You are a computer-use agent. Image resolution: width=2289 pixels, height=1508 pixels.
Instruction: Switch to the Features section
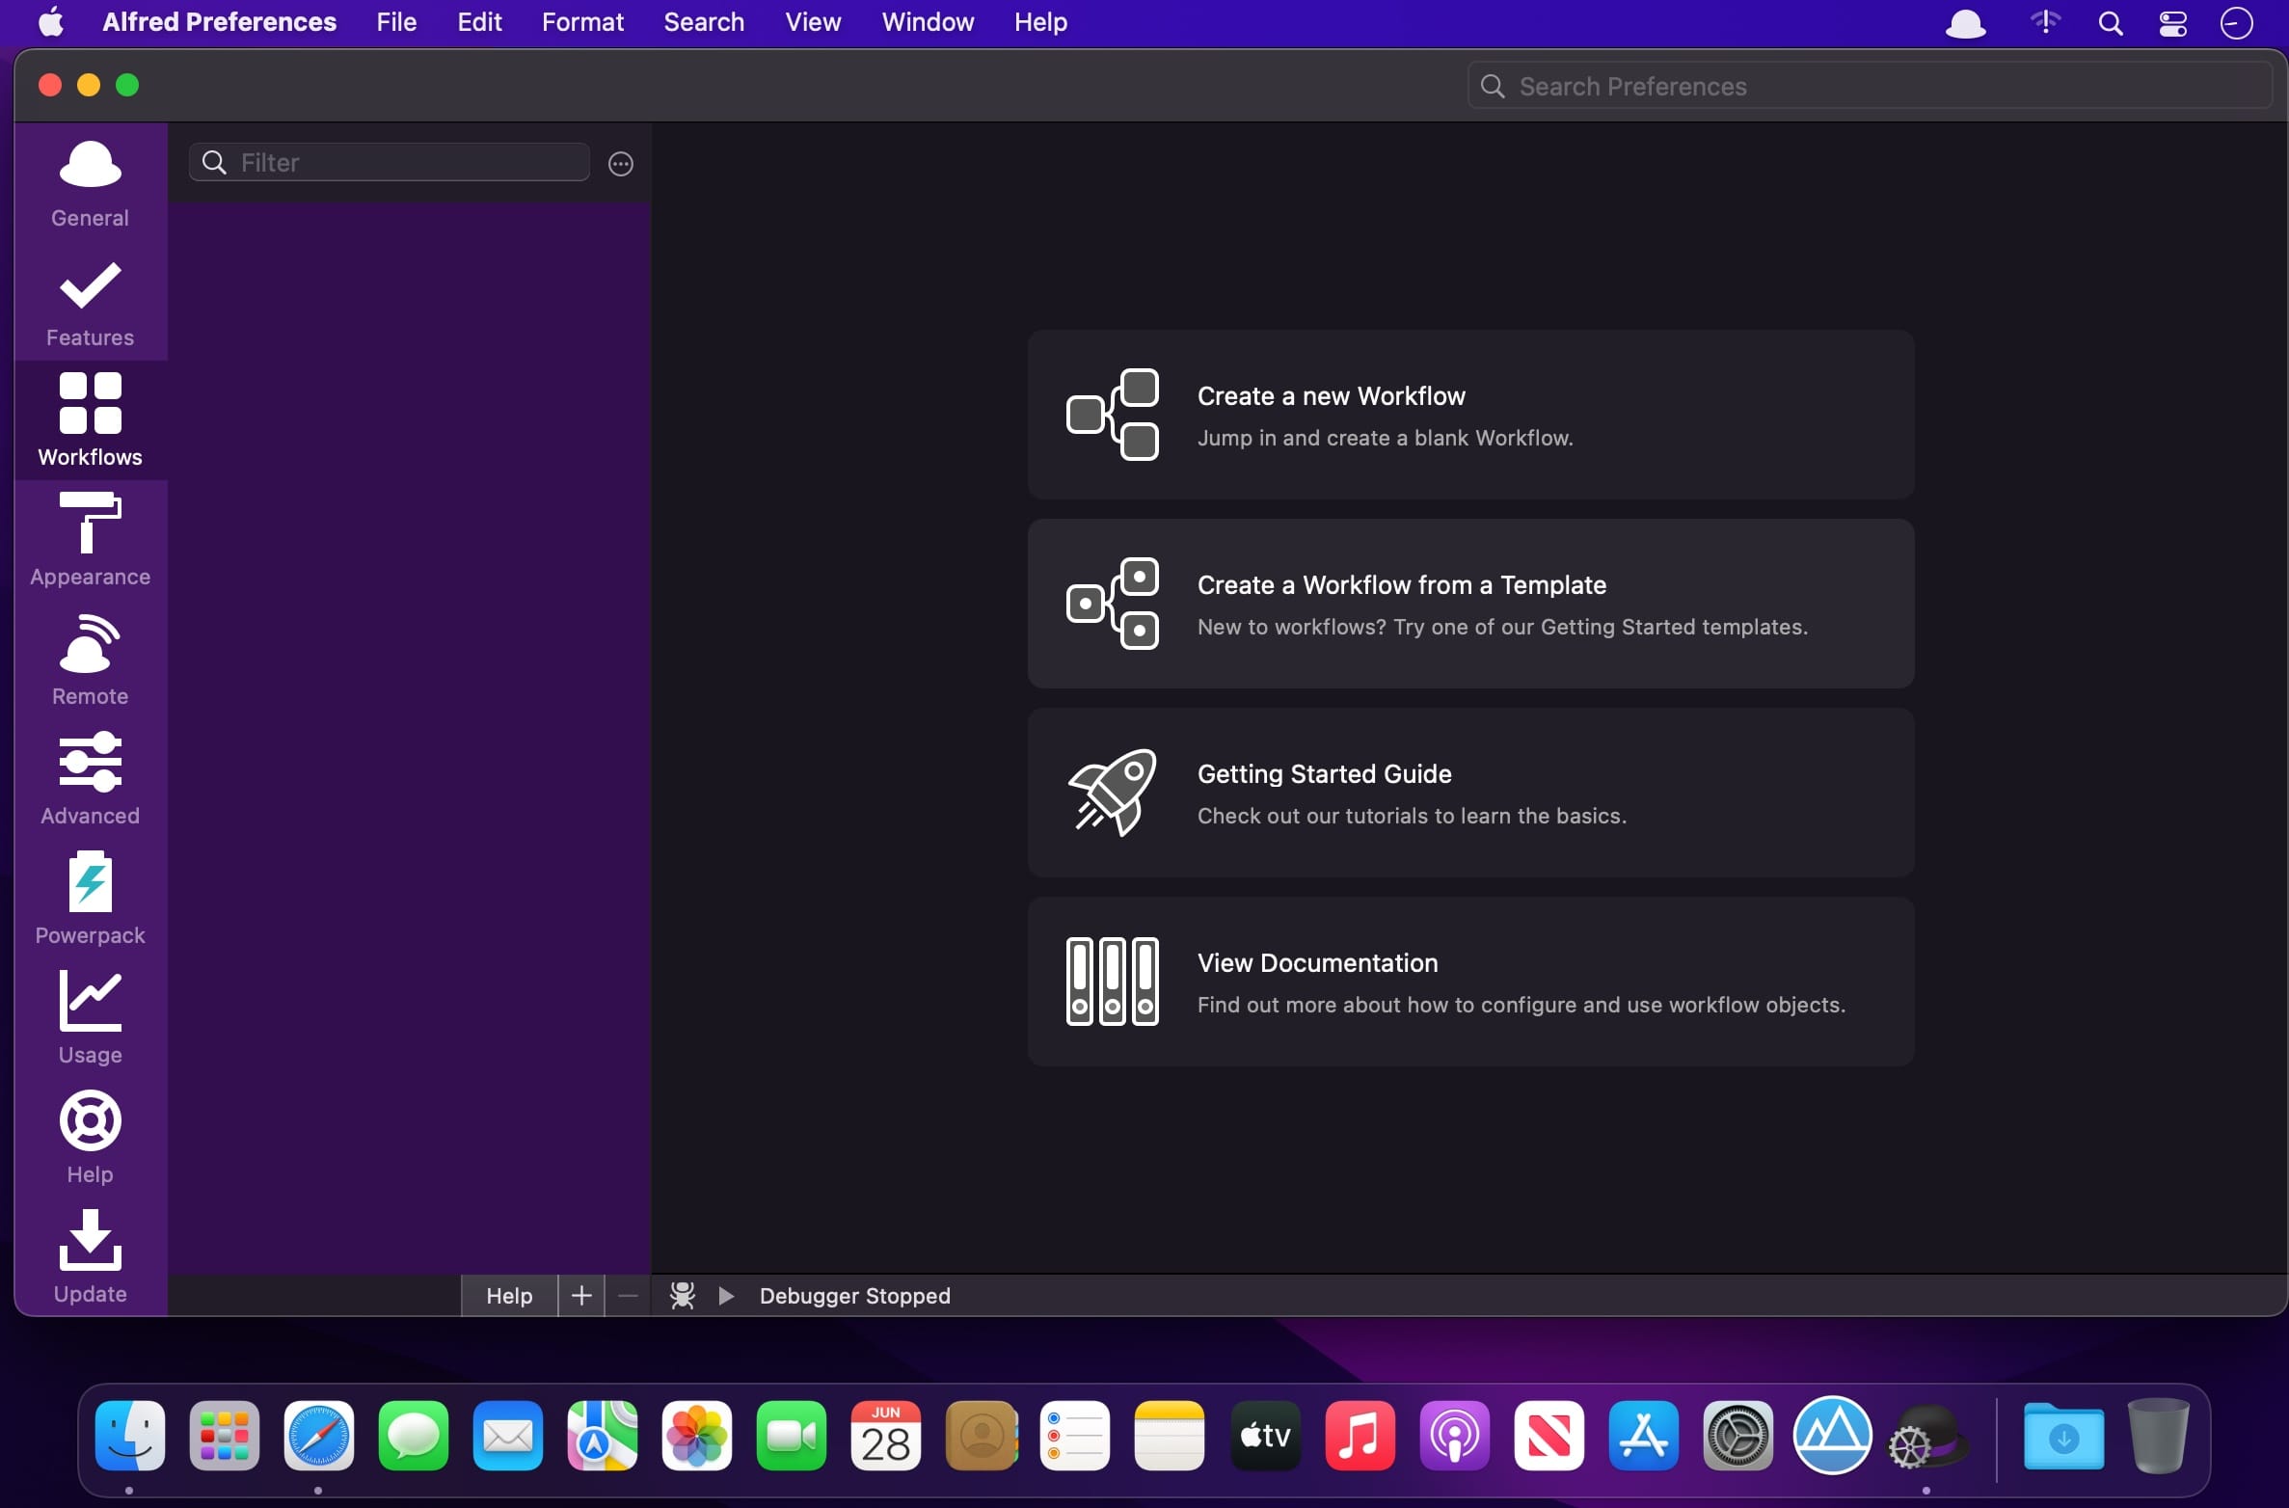tap(90, 303)
